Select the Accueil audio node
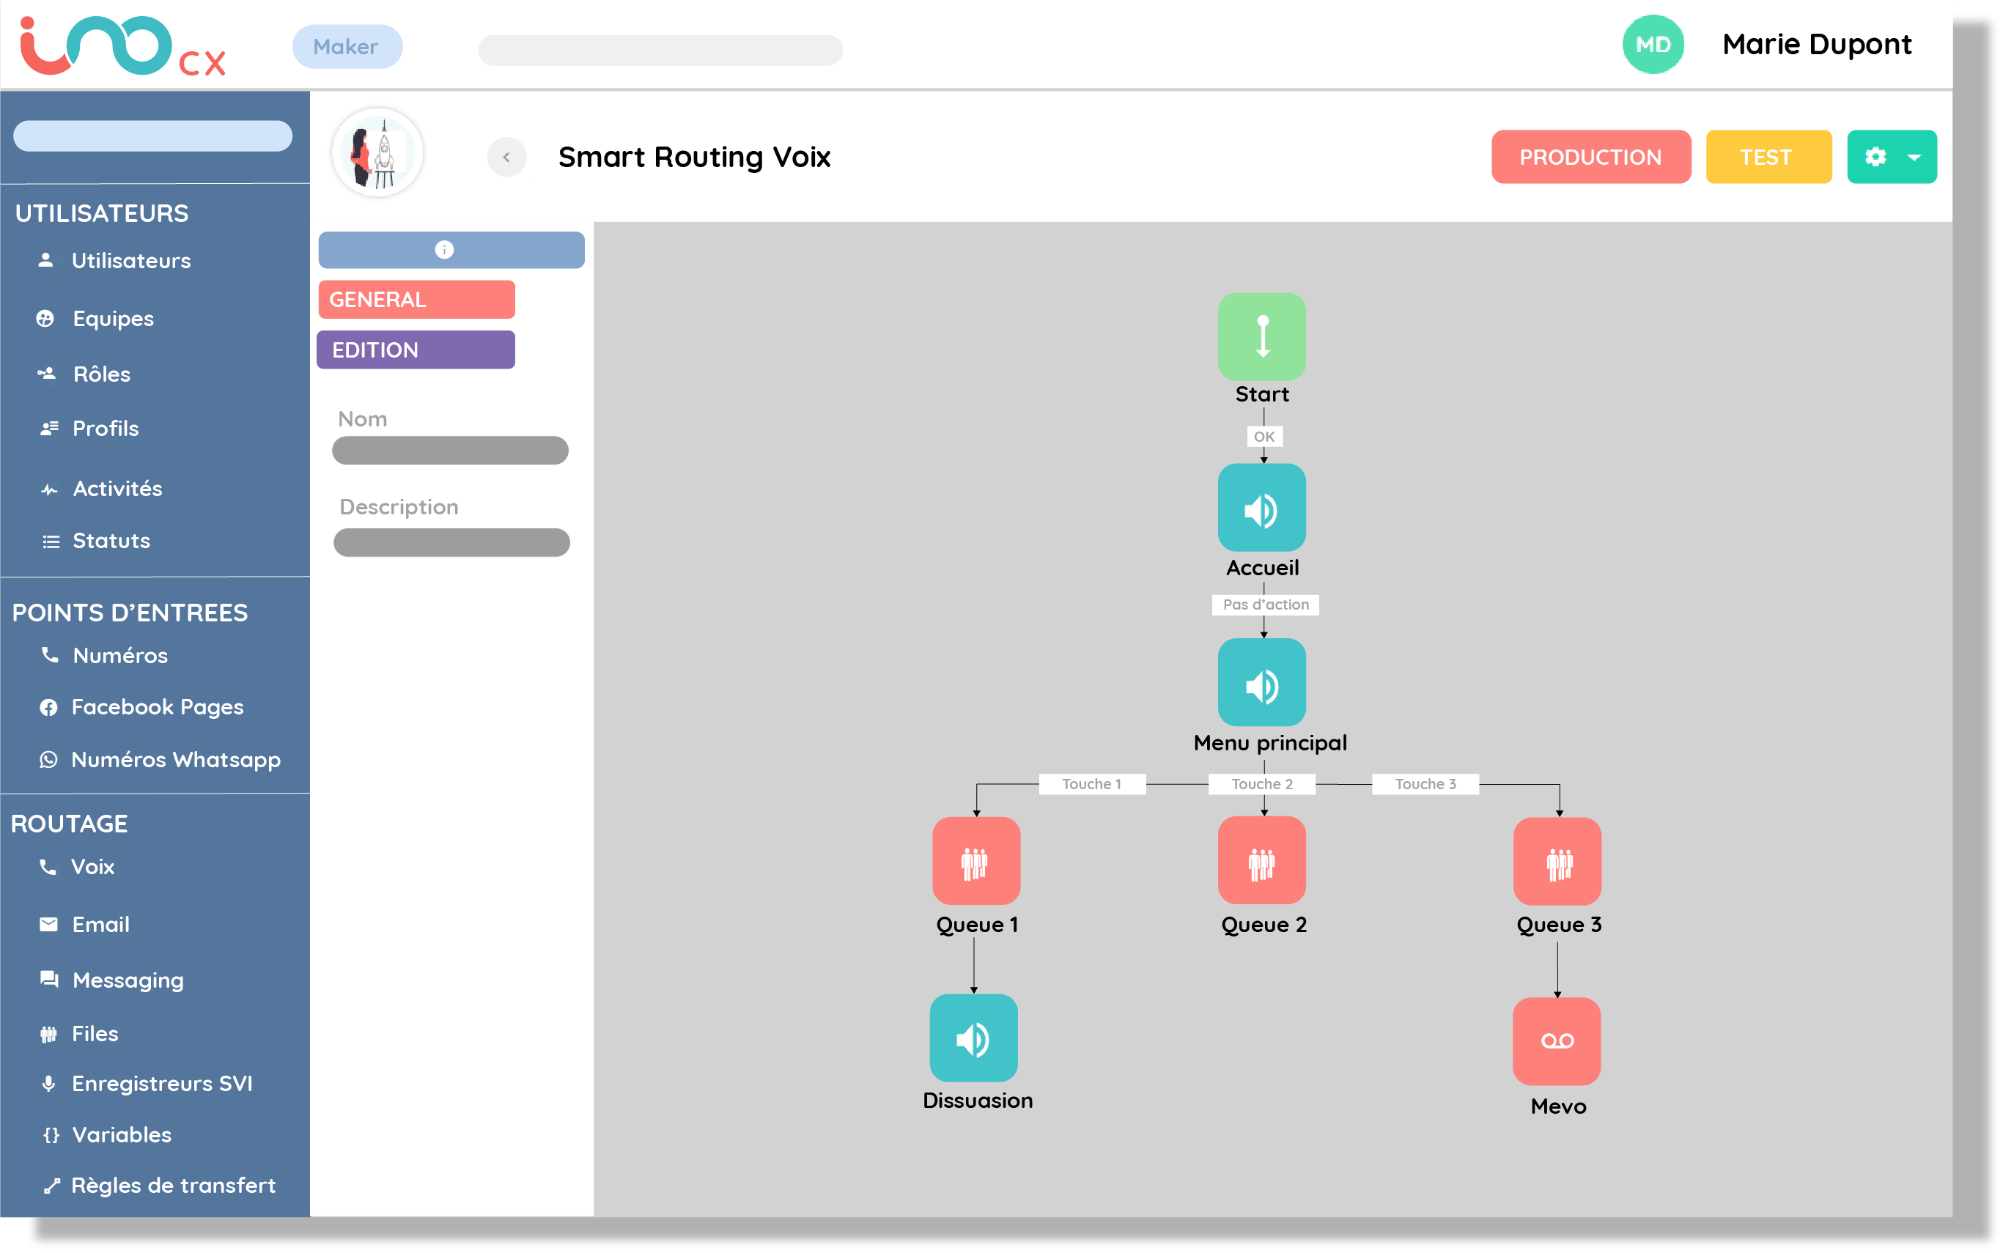Screen dimensions: 2003x1253 coord(1261,507)
